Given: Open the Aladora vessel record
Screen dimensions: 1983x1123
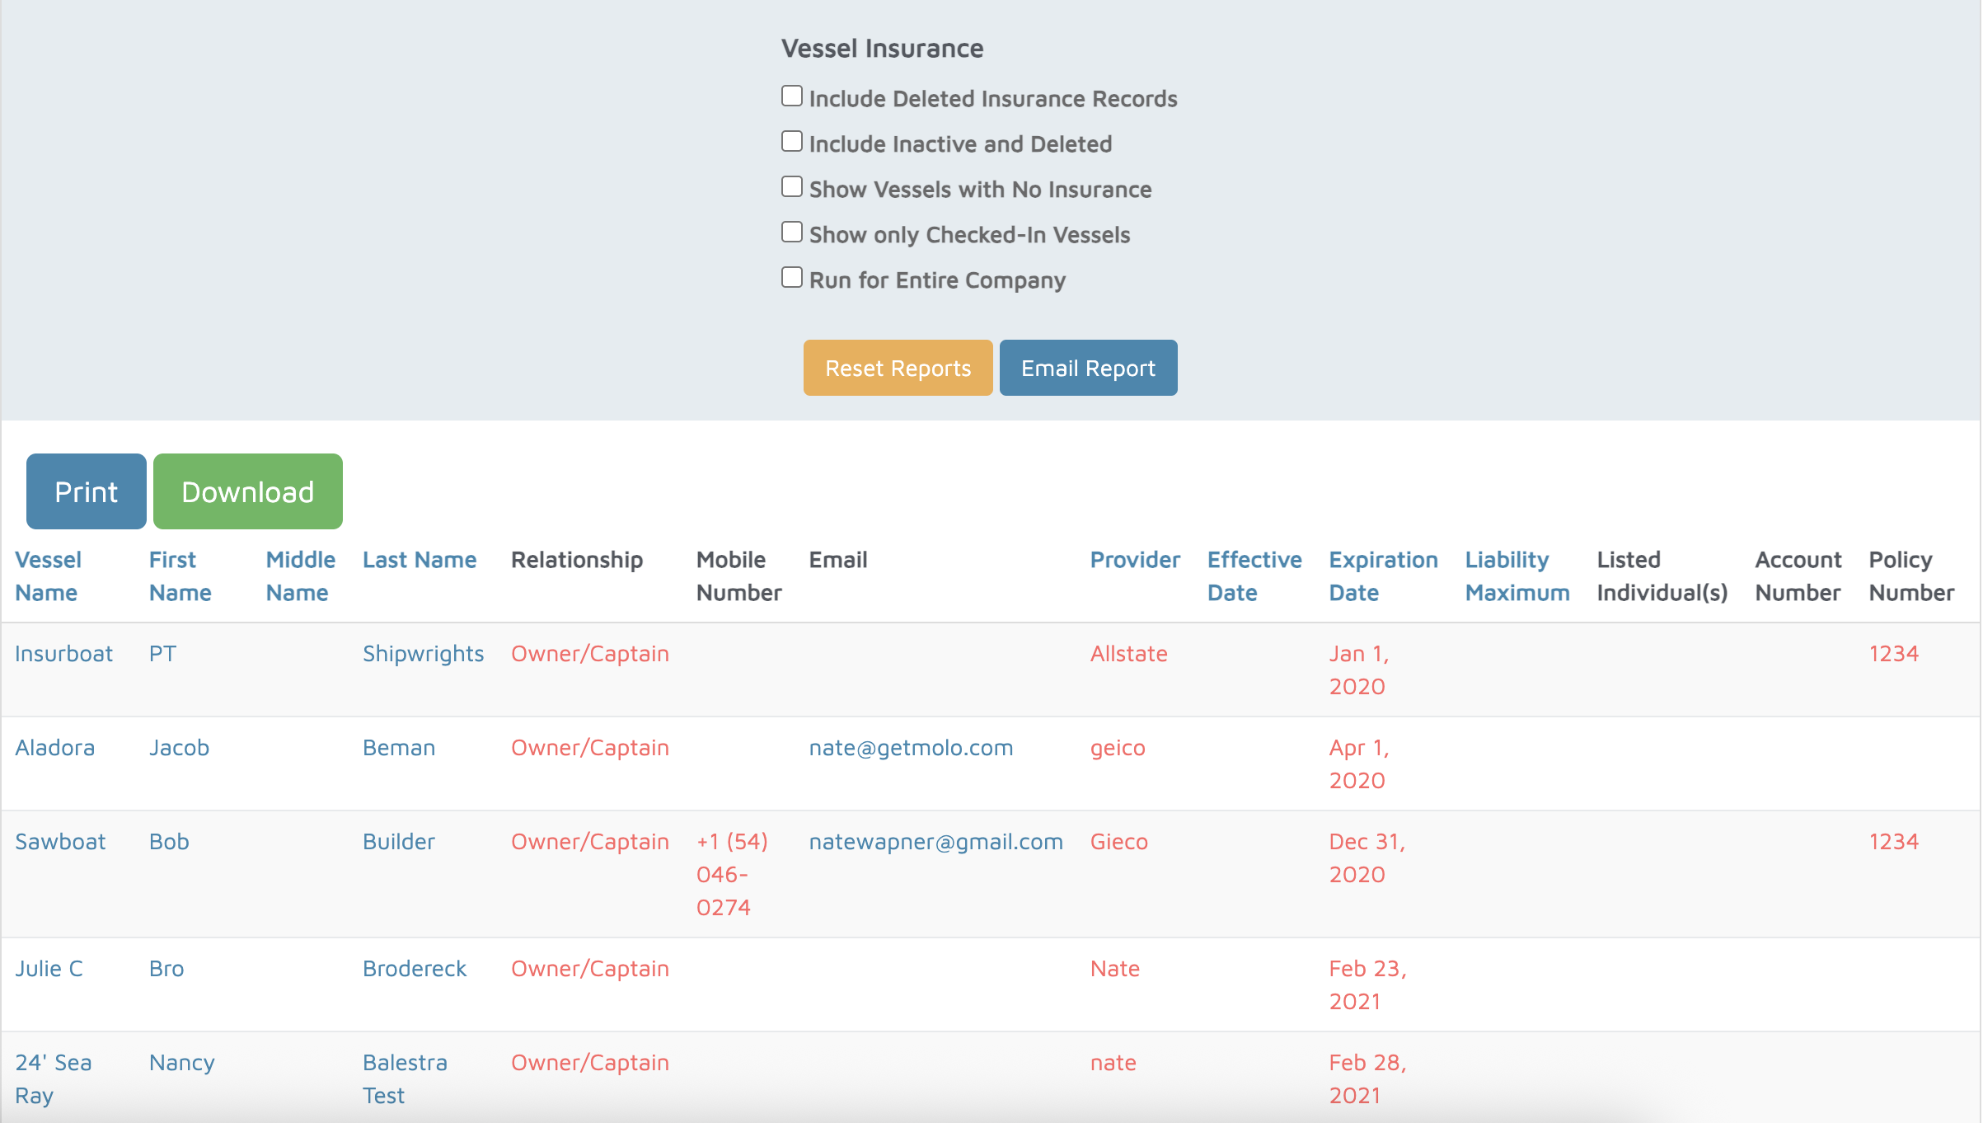Looking at the screenshot, I should pos(54,748).
